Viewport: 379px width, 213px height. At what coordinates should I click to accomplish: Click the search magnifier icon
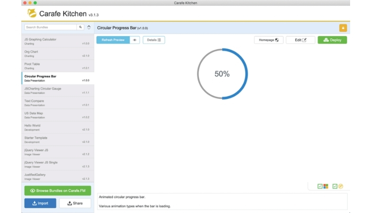click(81, 27)
